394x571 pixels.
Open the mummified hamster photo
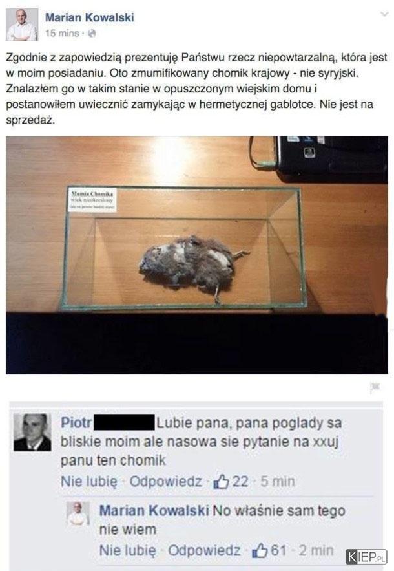[x=197, y=255]
